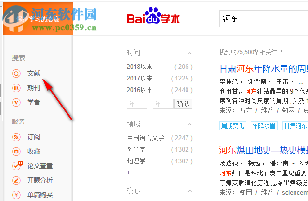
Task: Click the 收藏 favorites stack icon
Action: coord(16,151)
